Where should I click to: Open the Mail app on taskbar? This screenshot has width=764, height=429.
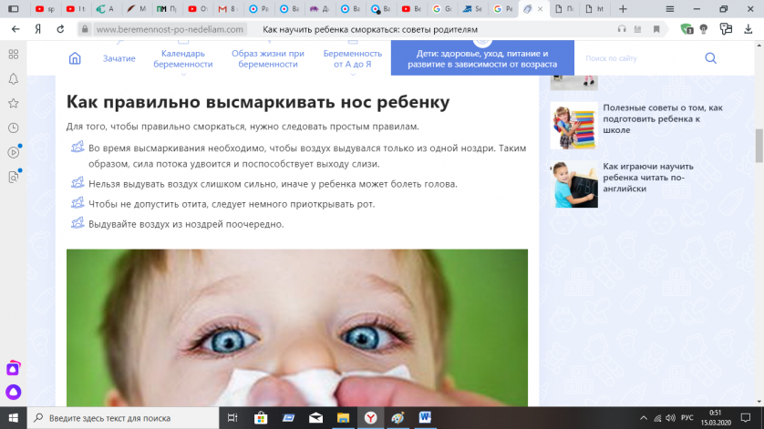click(315, 418)
